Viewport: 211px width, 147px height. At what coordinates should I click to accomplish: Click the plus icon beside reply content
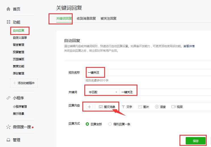click(89, 107)
